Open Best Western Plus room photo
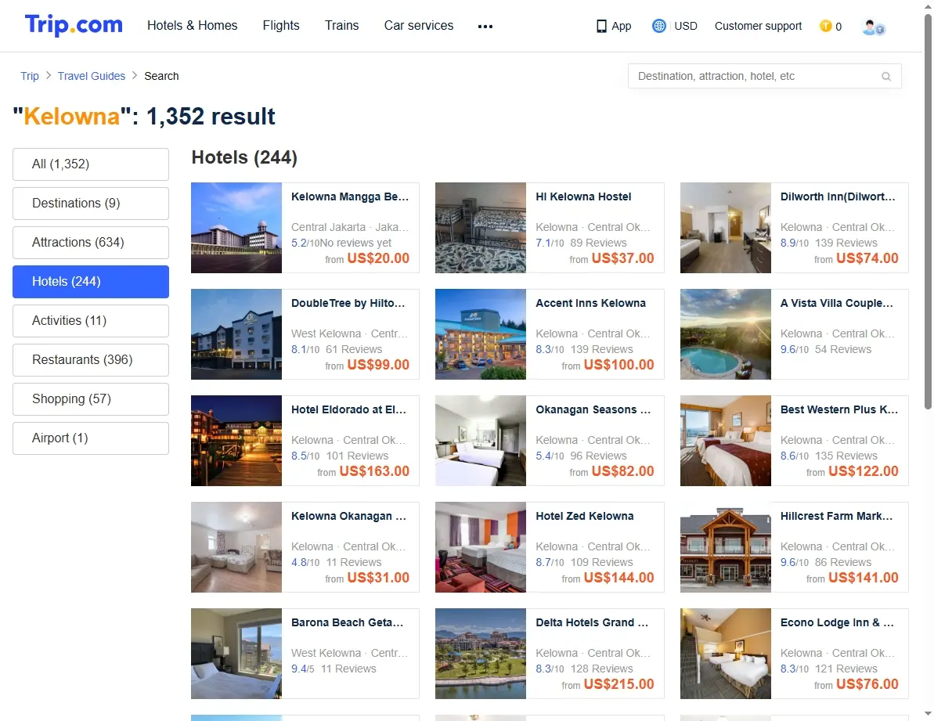 coord(726,442)
